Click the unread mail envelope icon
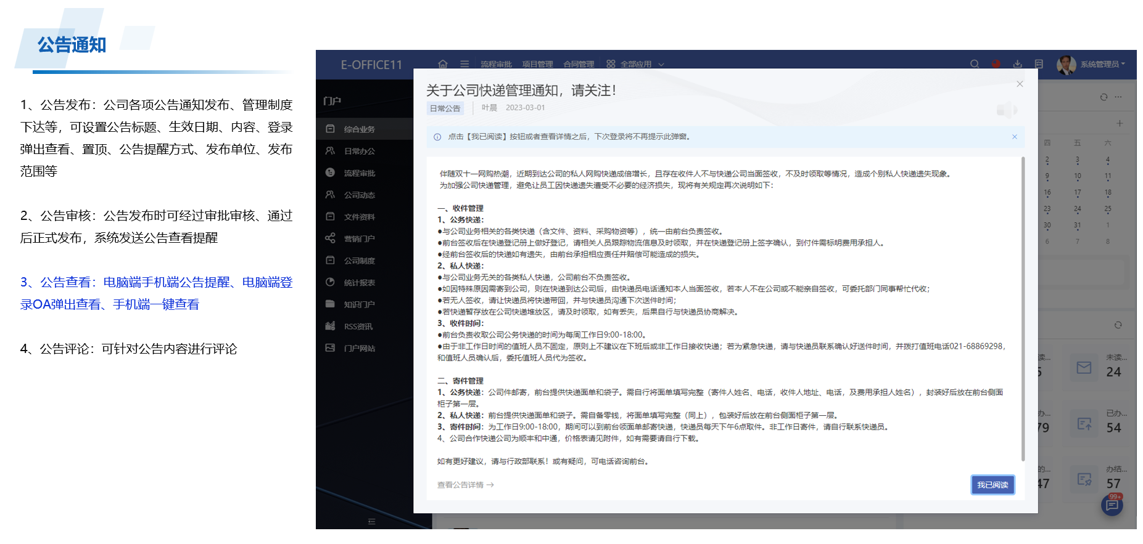Viewport: 1143px width, 544px height. click(1084, 368)
